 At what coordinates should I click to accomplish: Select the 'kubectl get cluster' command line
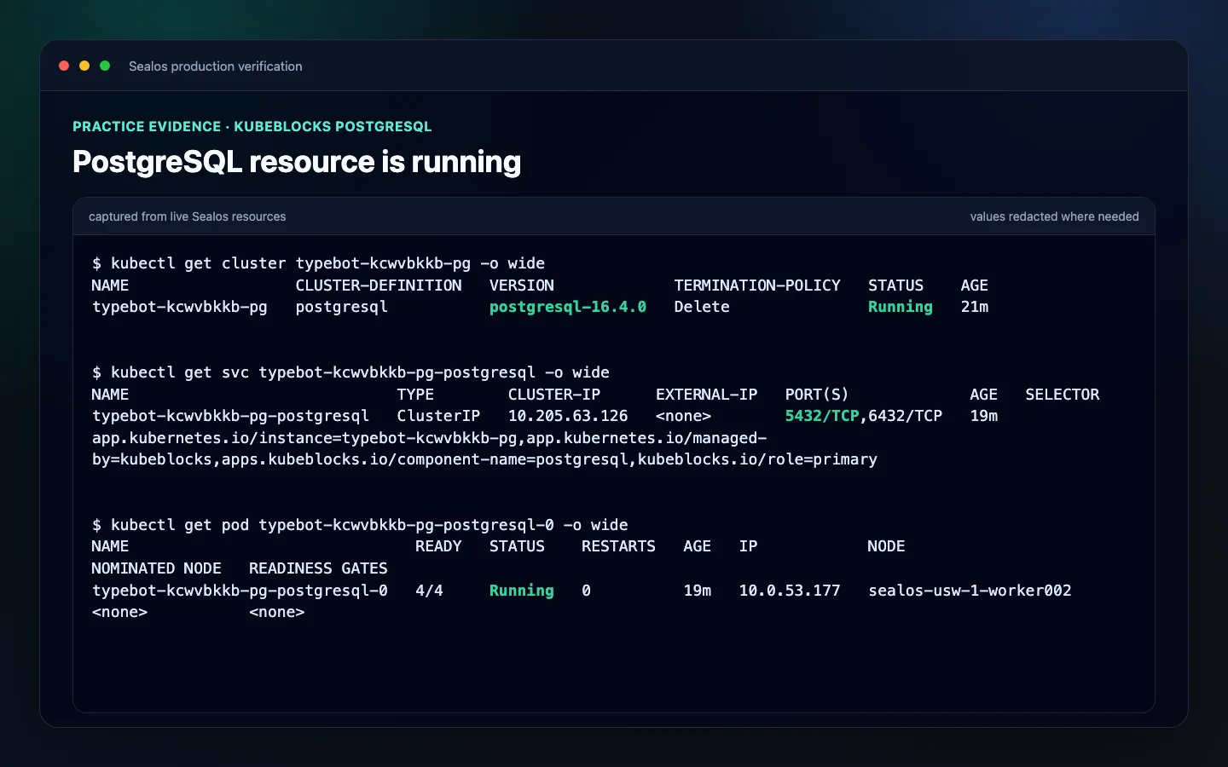(x=318, y=263)
